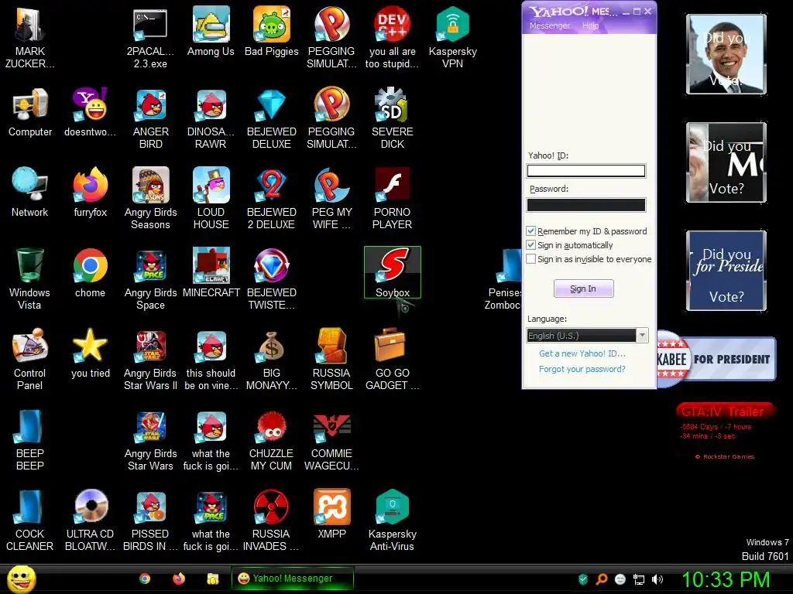The height and width of the screenshot is (594, 793).
Task: Open the Kaspersky shield tray icon
Action: pyautogui.click(x=583, y=579)
